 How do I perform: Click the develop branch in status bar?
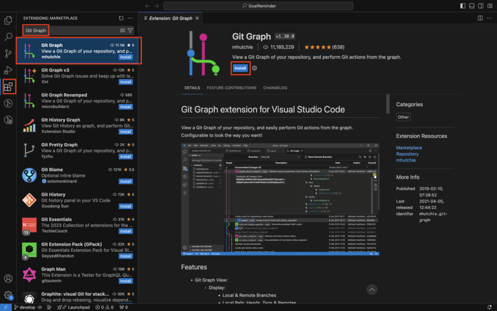[24, 307]
